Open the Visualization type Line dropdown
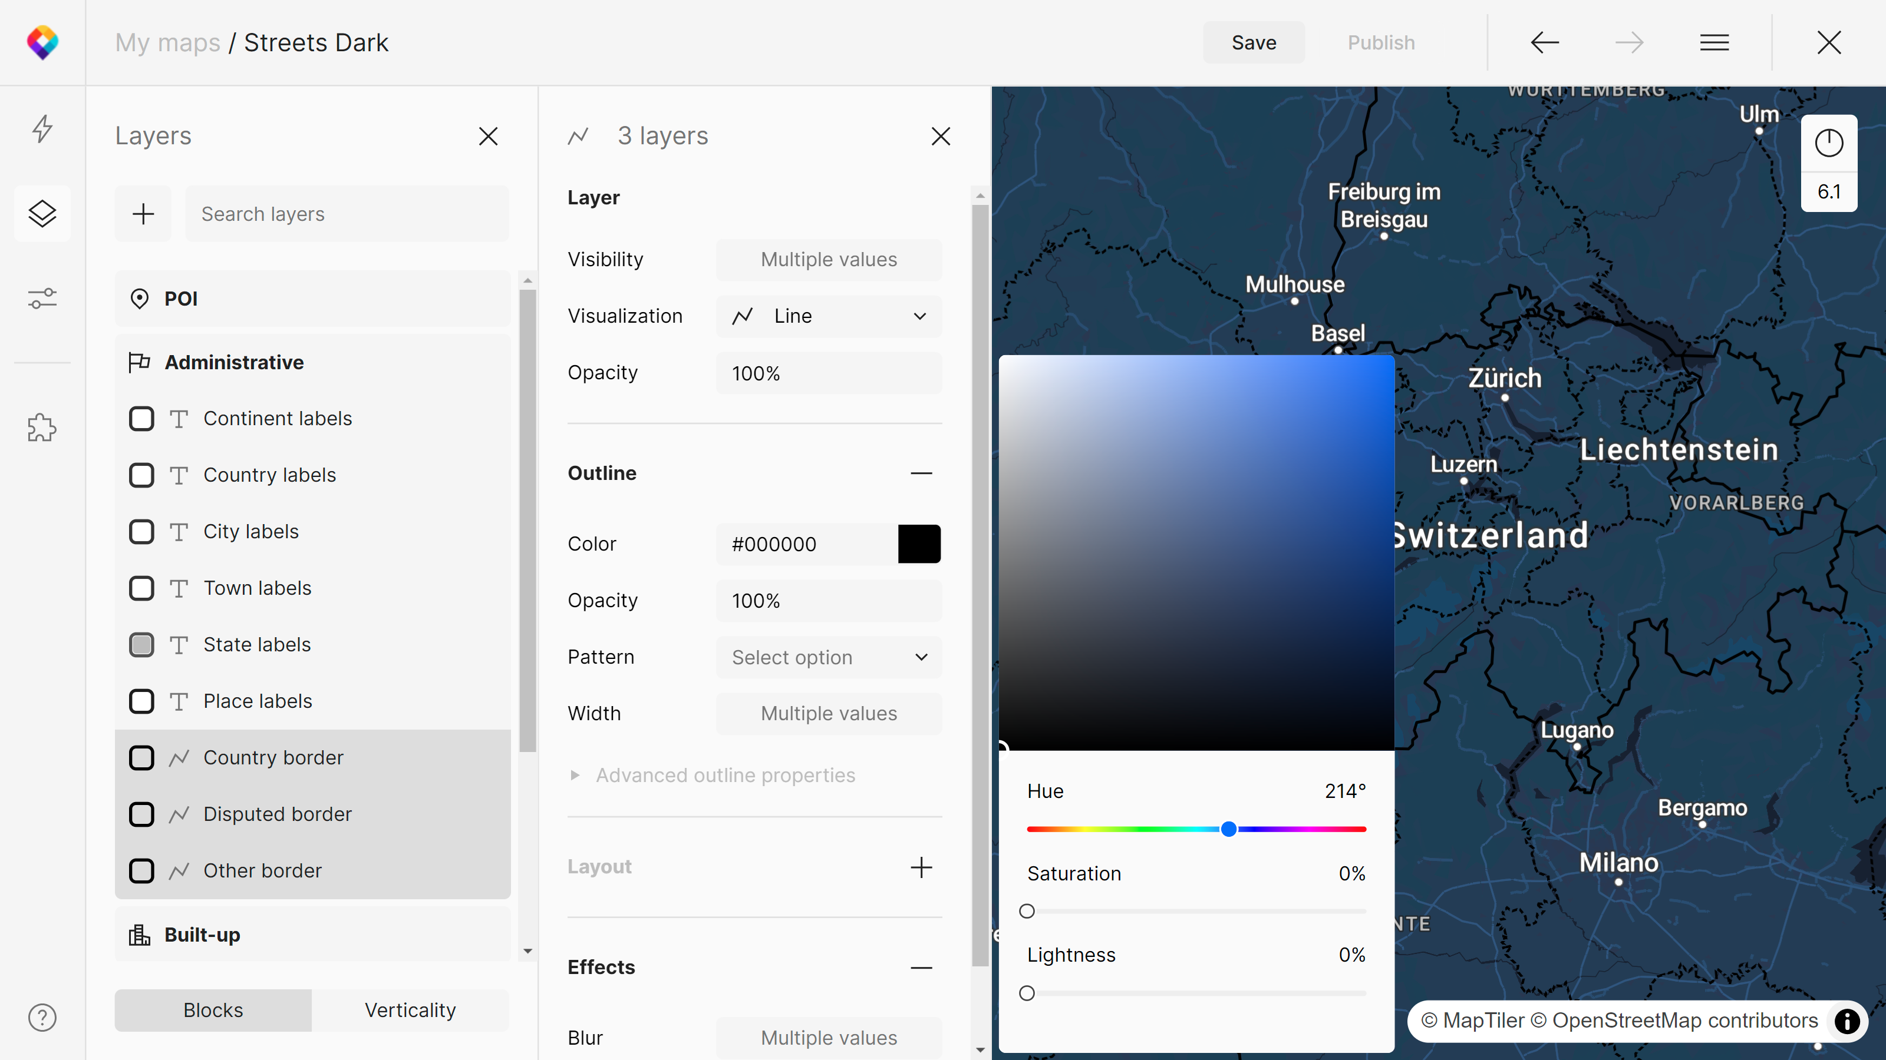1886x1060 pixels. click(829, 316)
